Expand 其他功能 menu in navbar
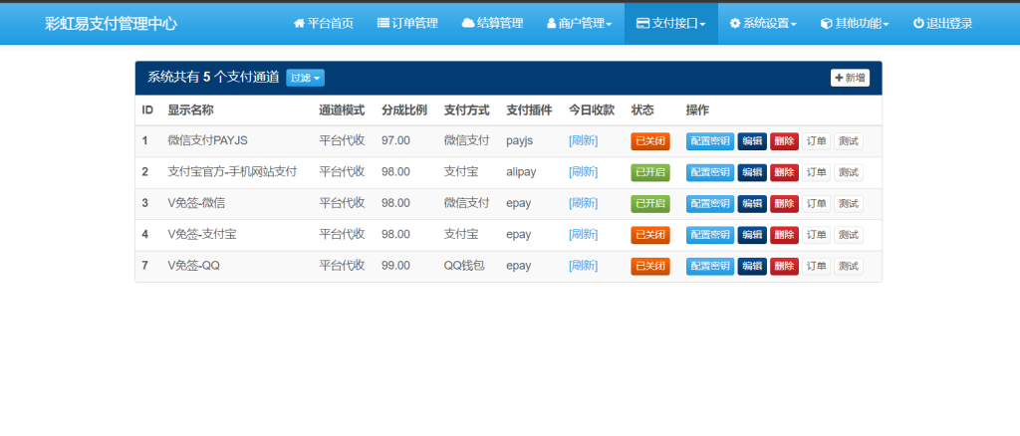This screenshot has width=1020, height=436. (x=854, y=23)
